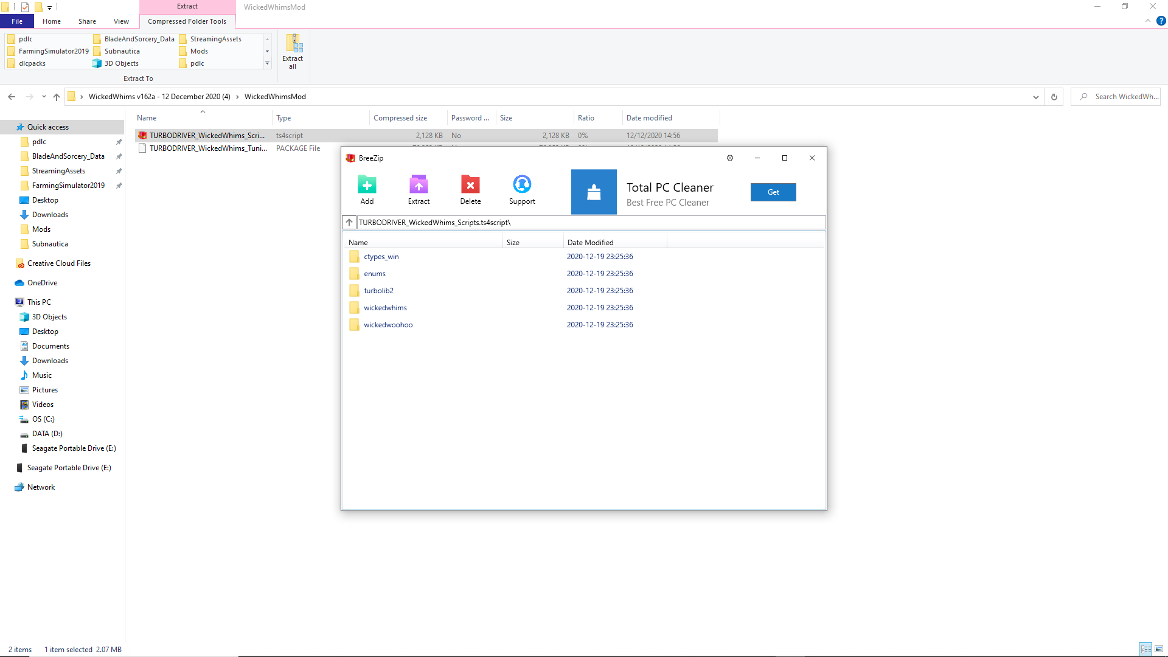Go up one folder in BreeZip
This screenshot has height=657, width=1168.
tap(349, 223)
